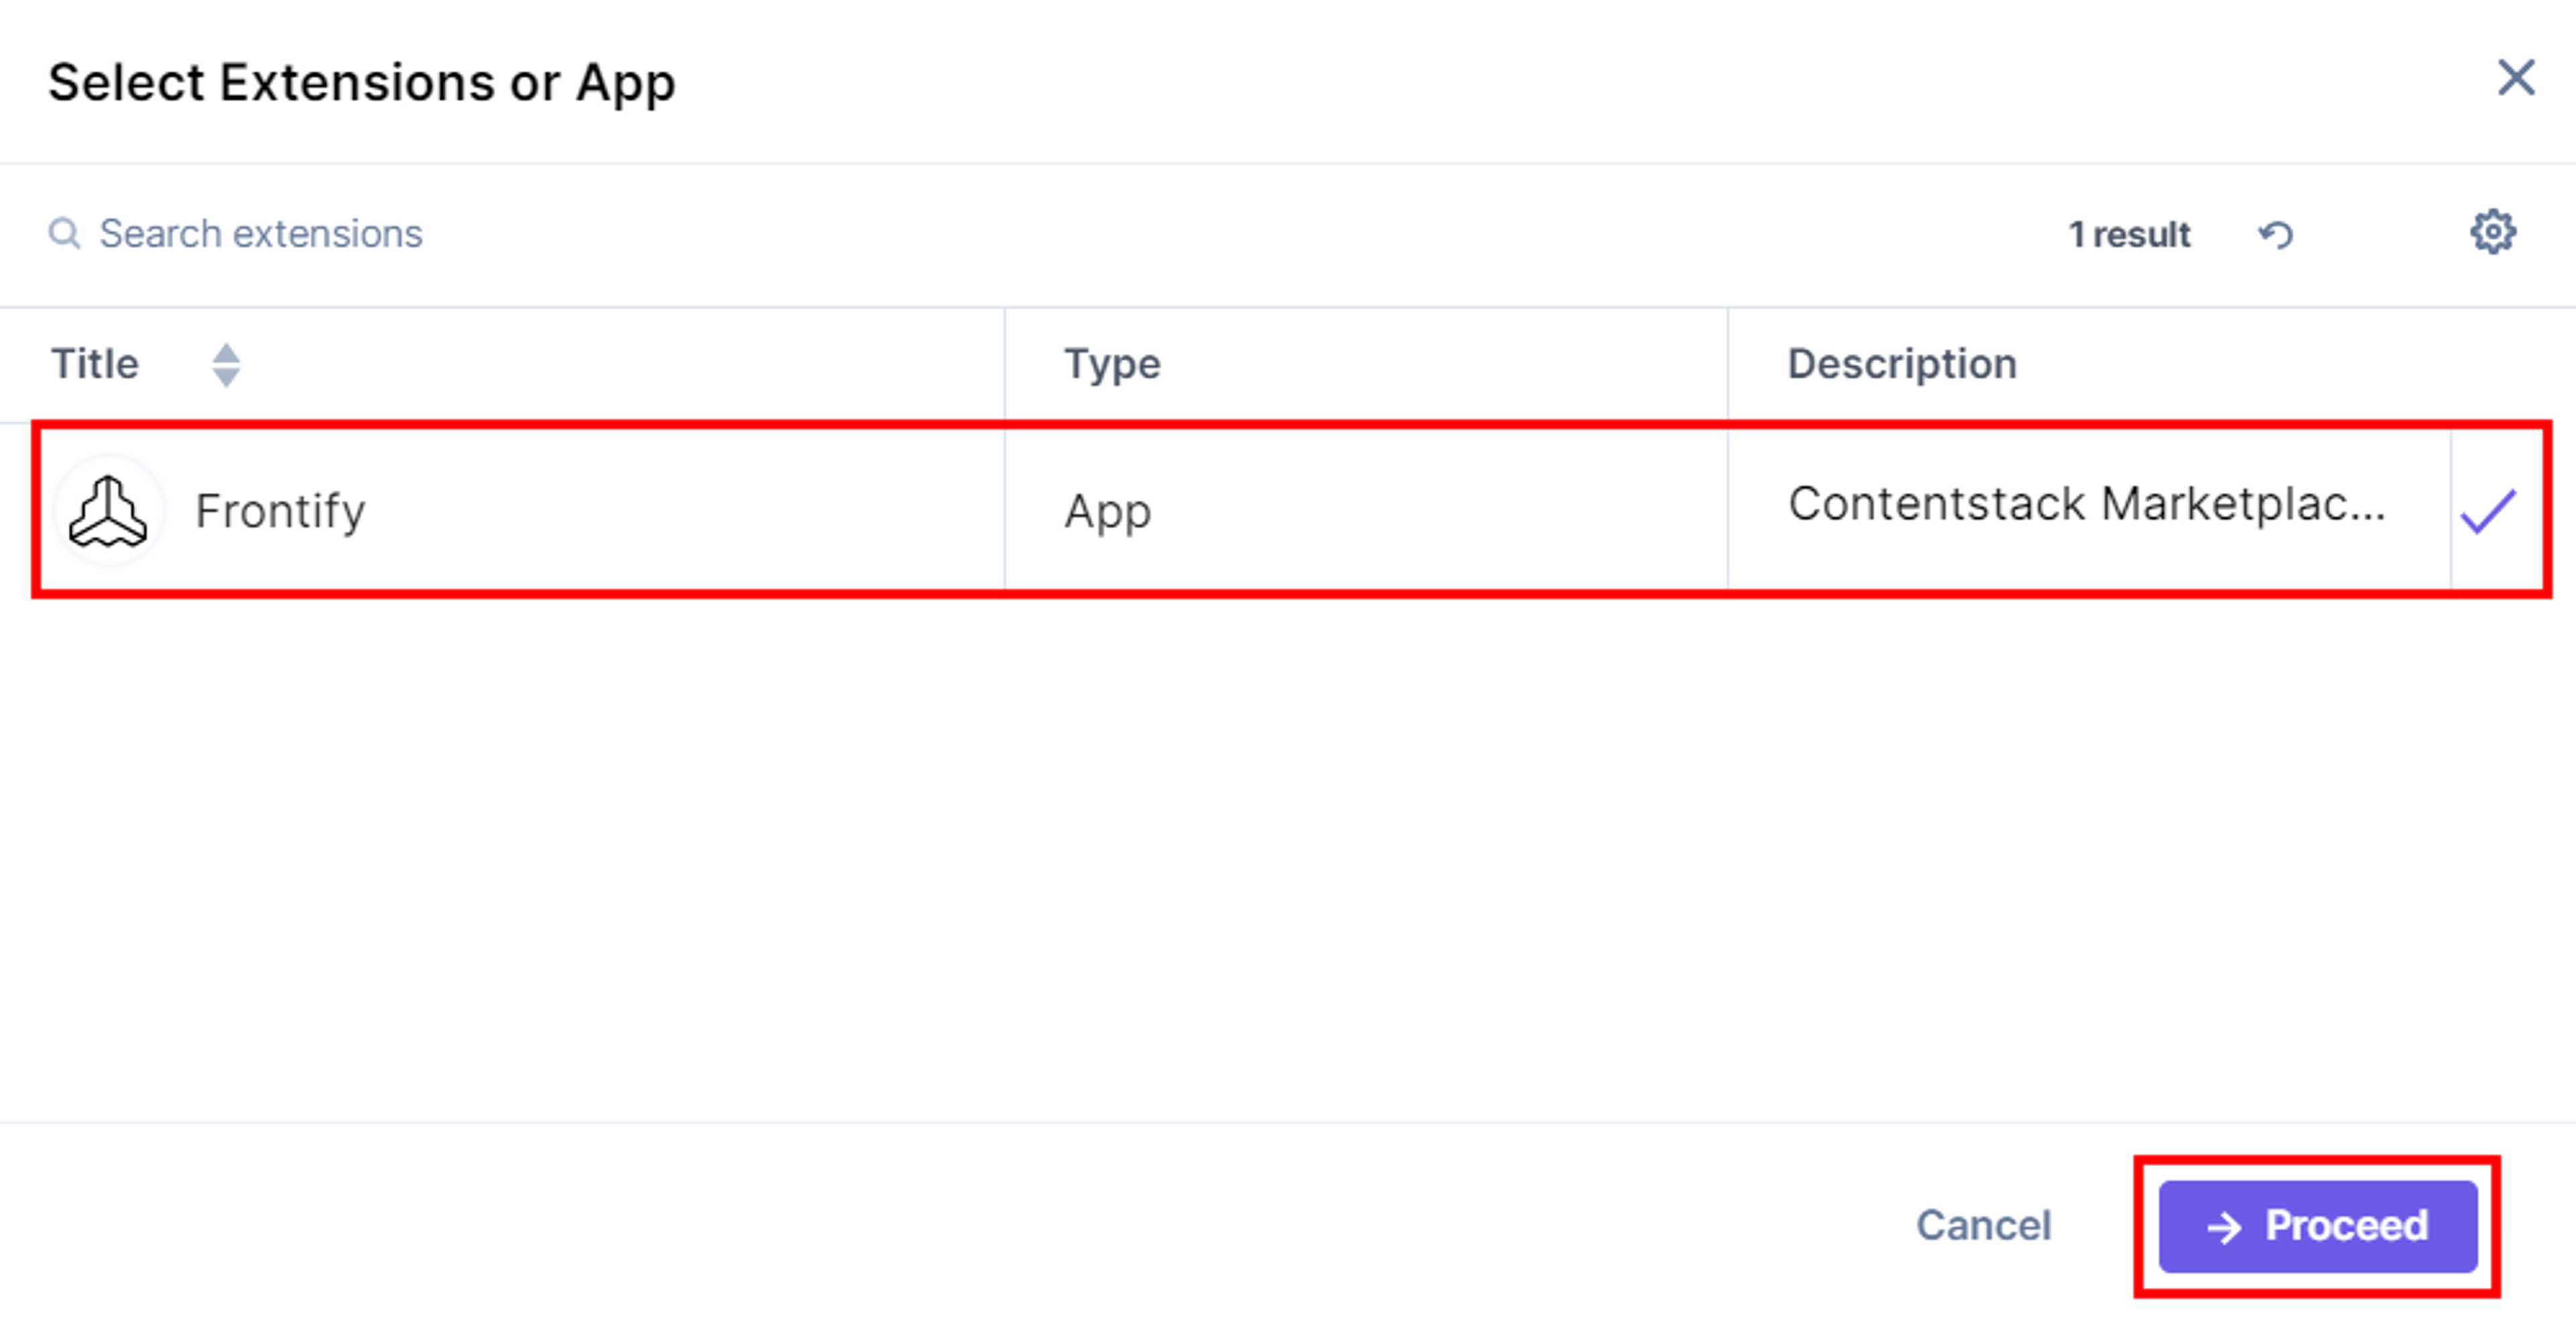Click the 1 result count text

pyautogui.click(x=2129, y=235)
